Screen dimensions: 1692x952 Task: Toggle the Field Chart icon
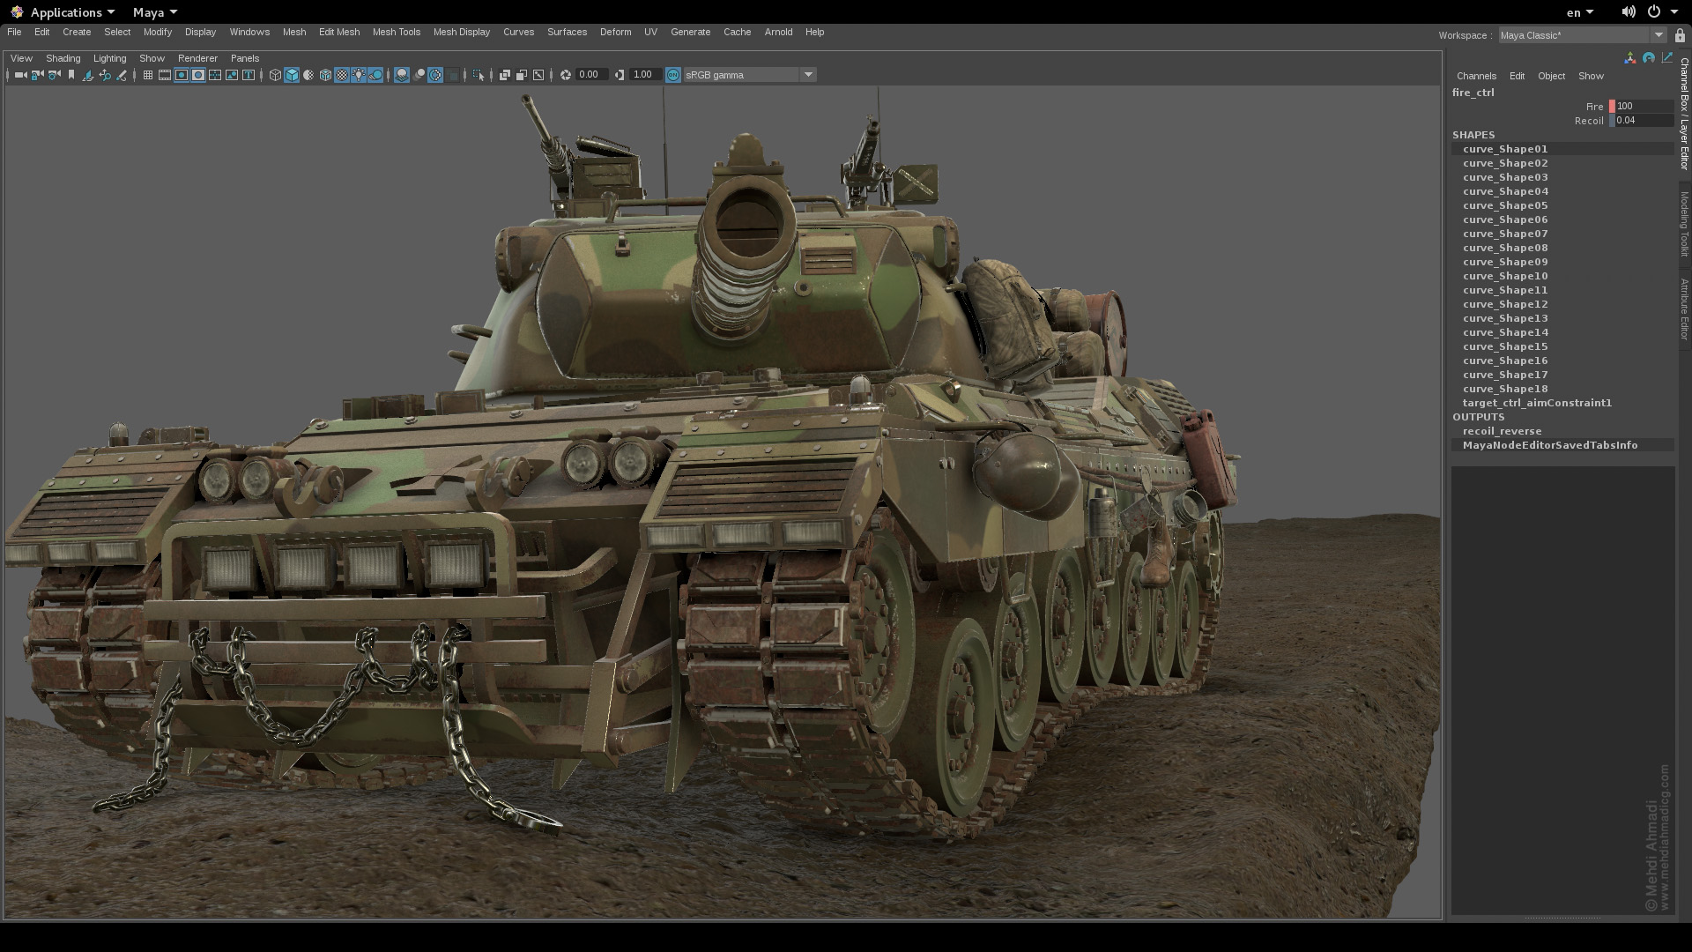(x=215, y=75)
